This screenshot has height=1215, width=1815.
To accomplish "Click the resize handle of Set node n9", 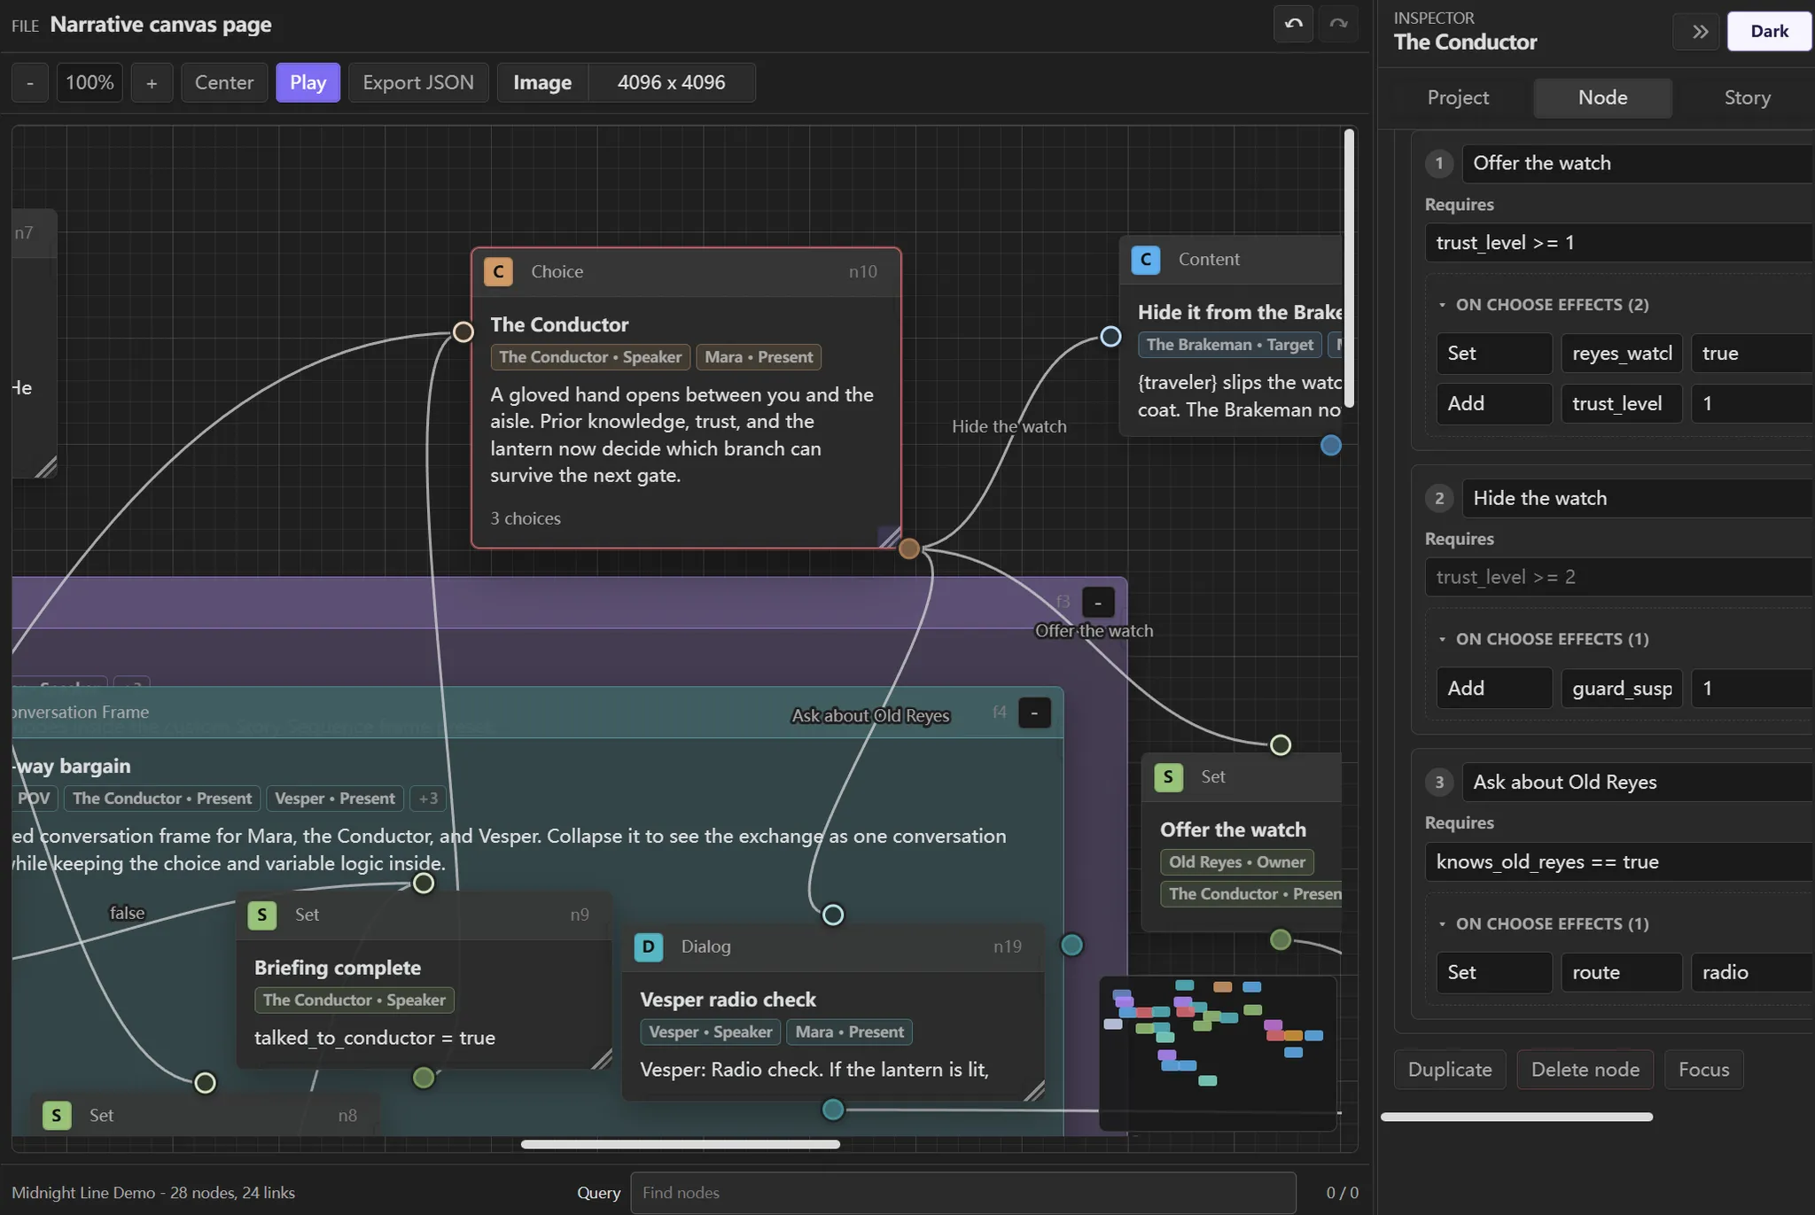I will coord(601,1058).
